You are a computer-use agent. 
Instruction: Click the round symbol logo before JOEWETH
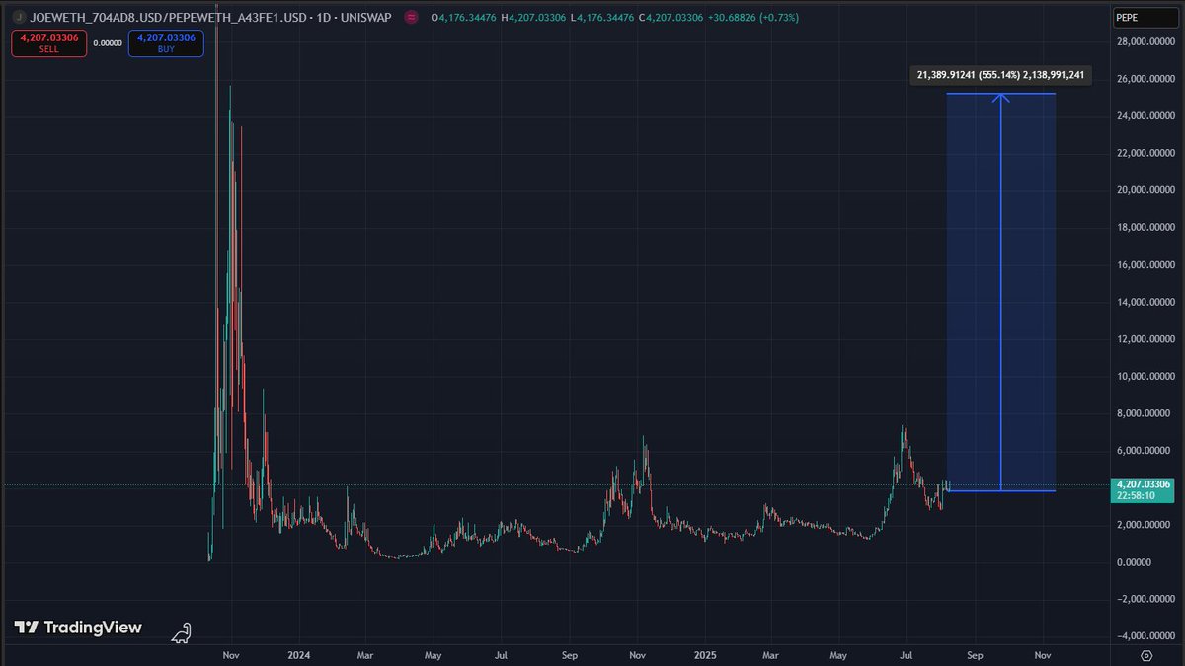coord(18,18)
